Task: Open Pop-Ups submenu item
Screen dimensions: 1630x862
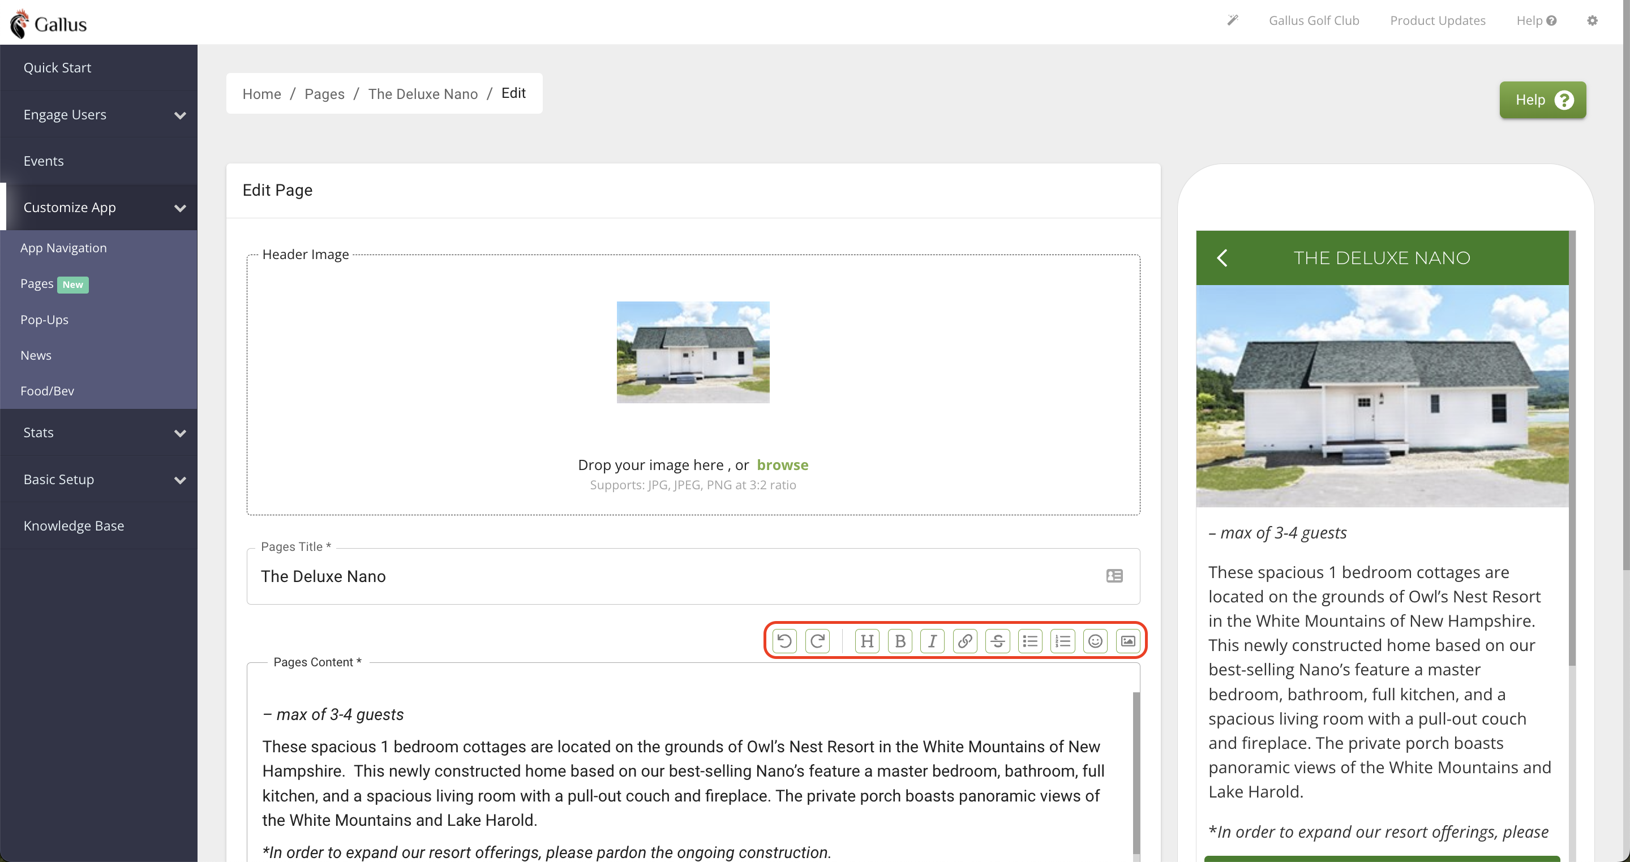Action: pos(44,320)
